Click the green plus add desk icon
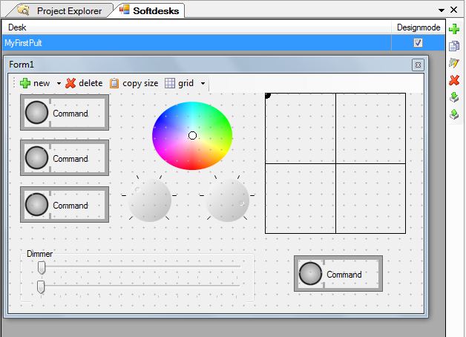Viewport: 466px width, 337px height. tap(454, 29)
